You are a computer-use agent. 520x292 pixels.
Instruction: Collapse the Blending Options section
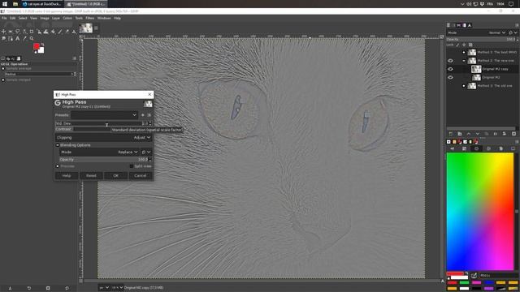point(58,145)
